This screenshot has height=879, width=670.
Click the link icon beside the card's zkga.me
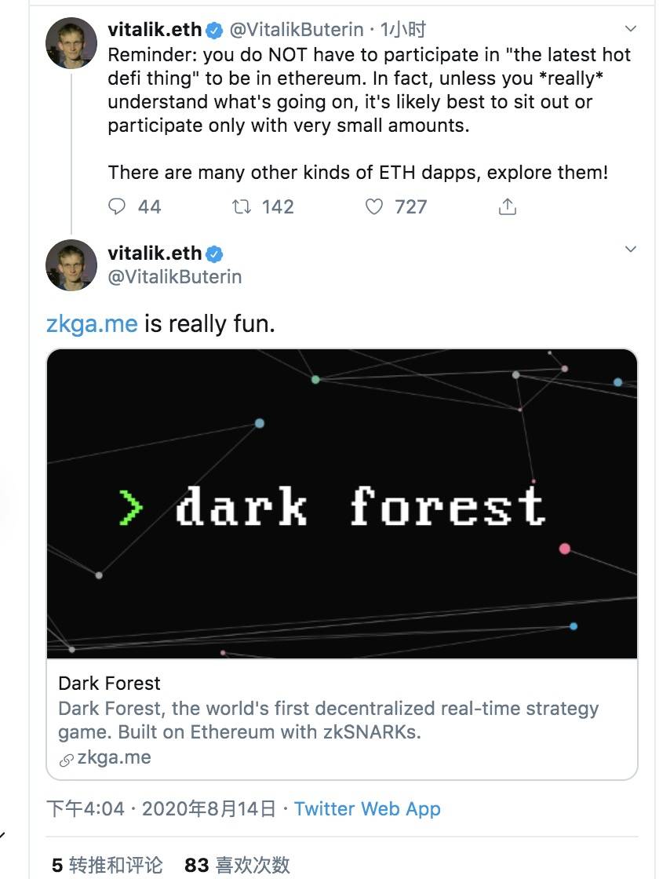(x=67, y=759)
